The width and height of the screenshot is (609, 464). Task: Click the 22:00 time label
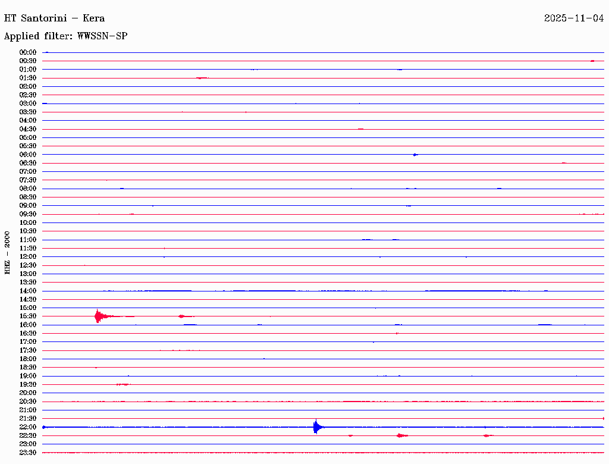pos(28,427)
